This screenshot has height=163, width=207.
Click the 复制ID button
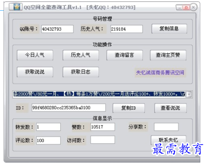click(x=129, y=108)
